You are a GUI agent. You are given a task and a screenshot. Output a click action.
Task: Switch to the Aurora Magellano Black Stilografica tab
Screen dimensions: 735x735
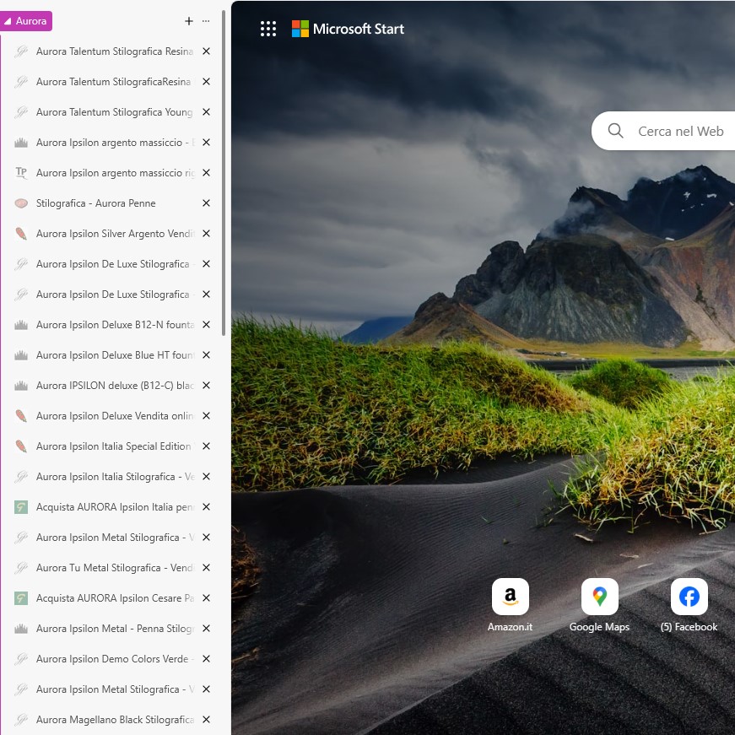tap(114, 720)
